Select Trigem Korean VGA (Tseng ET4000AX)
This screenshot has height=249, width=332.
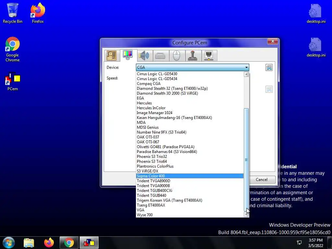[x=190, y=200]
